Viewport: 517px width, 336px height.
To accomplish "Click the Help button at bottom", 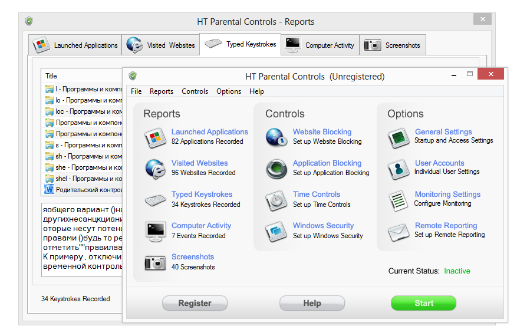I will [x=312, y=303].
